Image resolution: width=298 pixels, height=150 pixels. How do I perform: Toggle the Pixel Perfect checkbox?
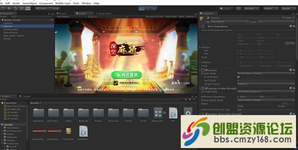tap(238, 77)
